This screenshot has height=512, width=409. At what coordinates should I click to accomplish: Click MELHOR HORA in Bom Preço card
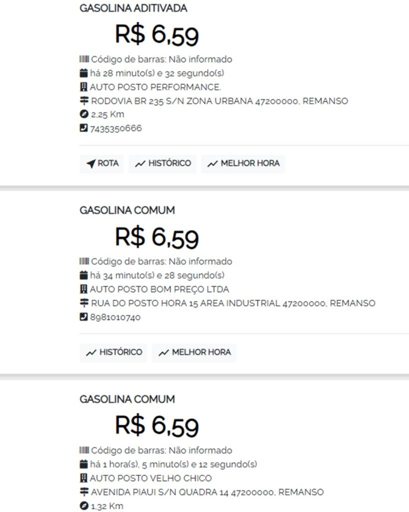click(194, 352)
